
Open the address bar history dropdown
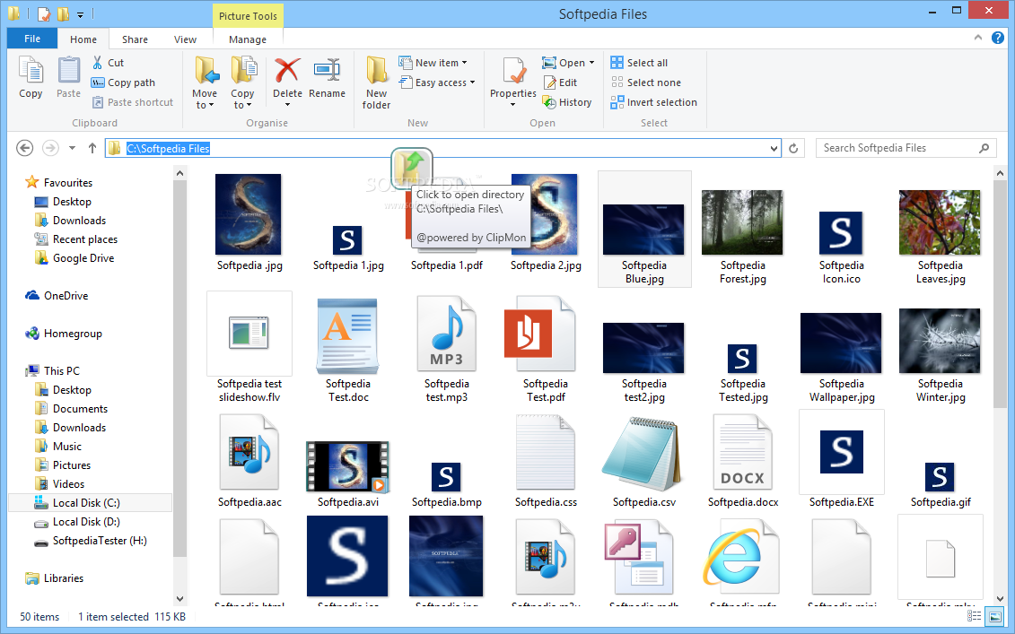coord(774,148)
